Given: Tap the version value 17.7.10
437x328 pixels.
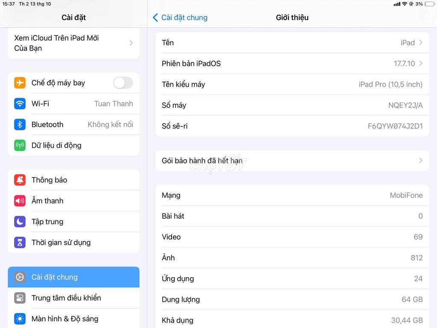Looking at the screenshot, I should pyautogui.click(x=404, y=64).
